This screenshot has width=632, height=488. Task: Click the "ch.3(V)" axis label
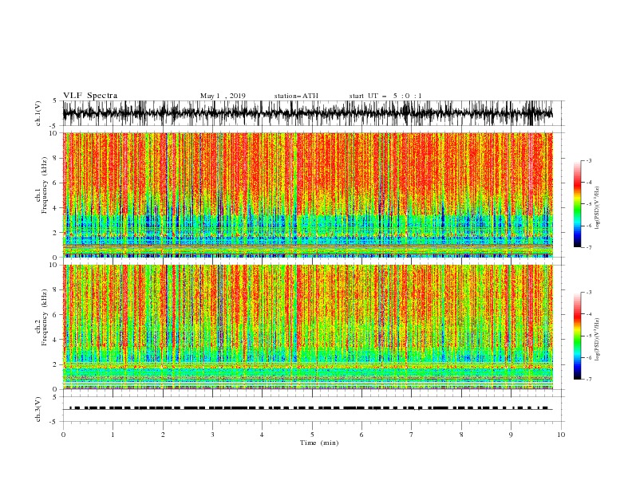coord(38,410)
